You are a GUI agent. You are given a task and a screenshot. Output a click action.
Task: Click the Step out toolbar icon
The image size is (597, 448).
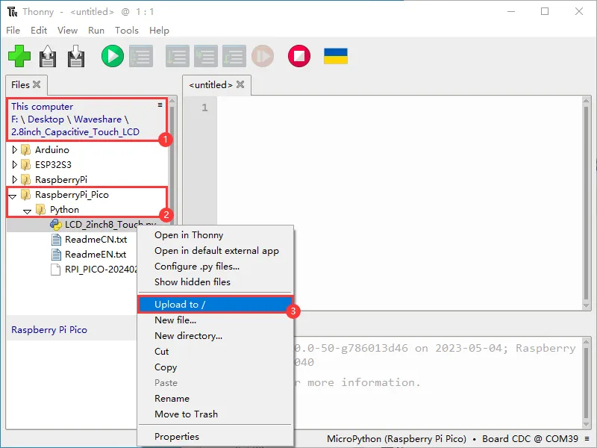tap(234, 56)
